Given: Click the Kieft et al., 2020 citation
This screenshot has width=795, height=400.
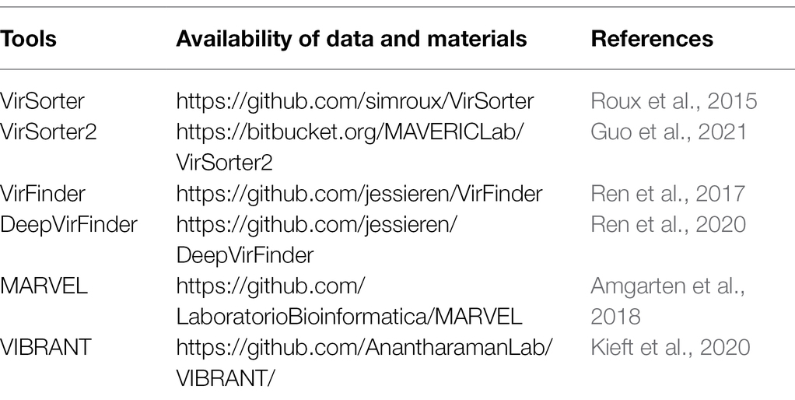Looking at the screenshot, I should tap(670, 347).
